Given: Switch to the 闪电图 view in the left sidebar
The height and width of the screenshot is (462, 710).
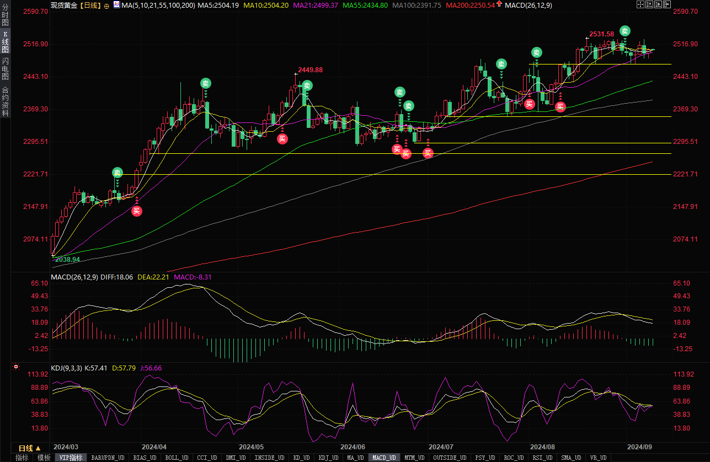Looking at the screenshot, I should (x=5, y=69).
